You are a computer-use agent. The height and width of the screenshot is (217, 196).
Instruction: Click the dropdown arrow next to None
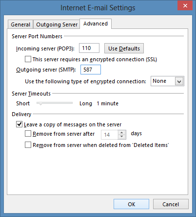coord(179,81)
